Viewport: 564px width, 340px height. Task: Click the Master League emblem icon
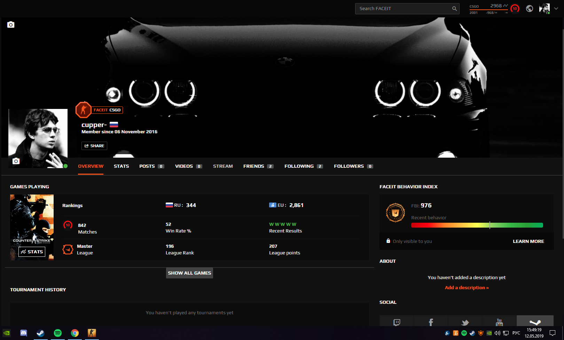68,249
